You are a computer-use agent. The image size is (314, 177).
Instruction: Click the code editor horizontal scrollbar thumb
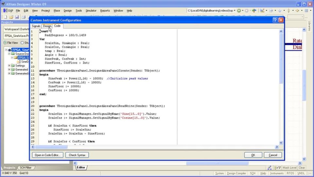pyautogui.click(x=51, y=147)
